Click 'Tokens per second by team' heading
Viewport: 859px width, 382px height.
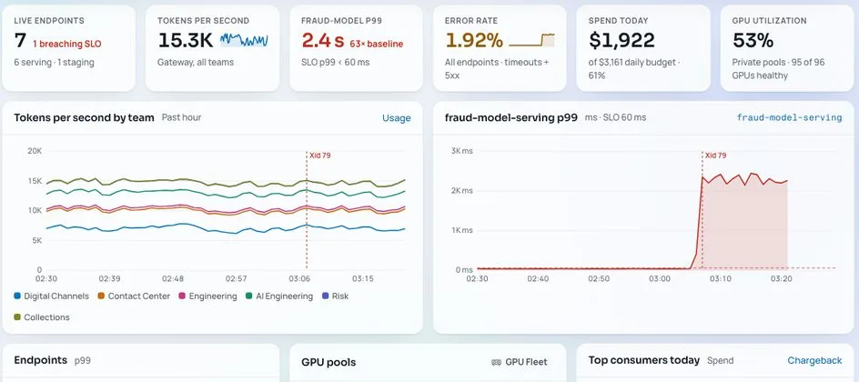pos(84,117)
